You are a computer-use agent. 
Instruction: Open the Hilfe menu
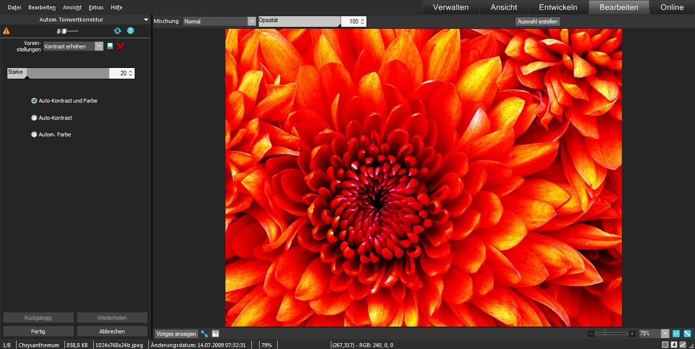[x=116, y=8]
